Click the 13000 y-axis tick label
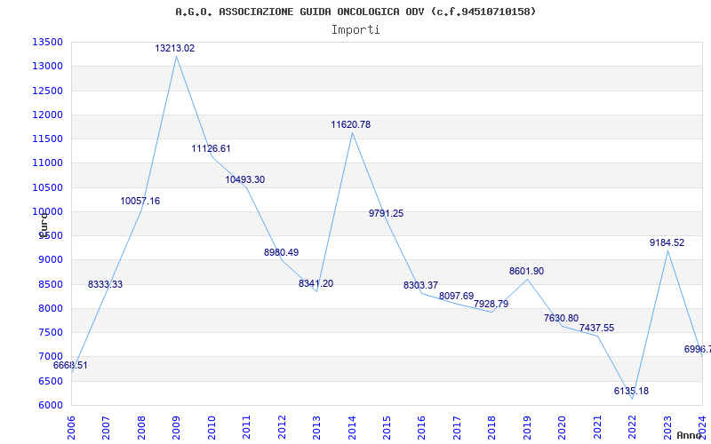 click(48, 66)
